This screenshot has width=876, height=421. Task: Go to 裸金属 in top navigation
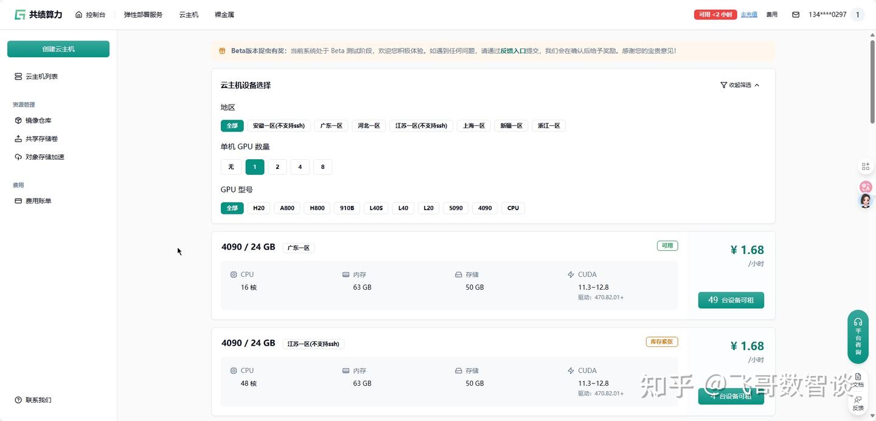point(224,15)
